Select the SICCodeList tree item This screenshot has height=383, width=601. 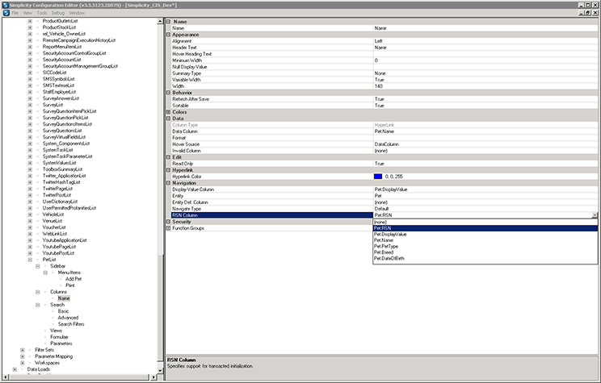coord(54,73)
